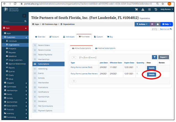Click the warning triangle alert icon

pos(143,10)
